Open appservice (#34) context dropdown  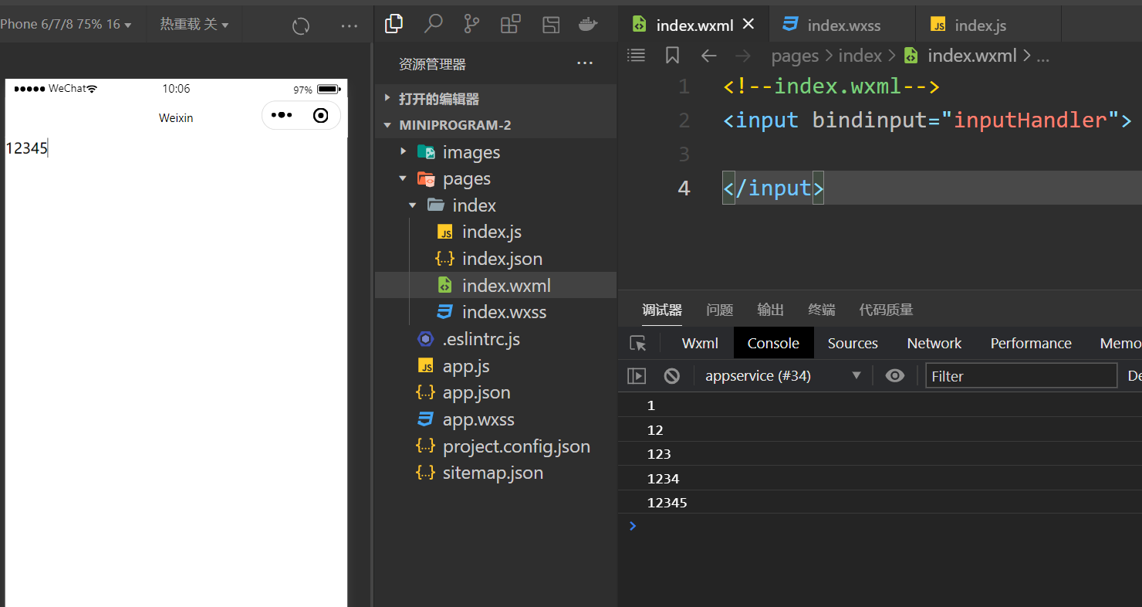(783, 376)
